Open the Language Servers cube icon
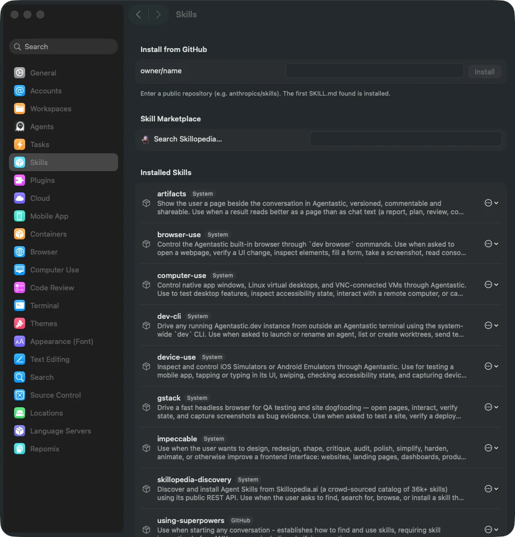 [20, 431]
